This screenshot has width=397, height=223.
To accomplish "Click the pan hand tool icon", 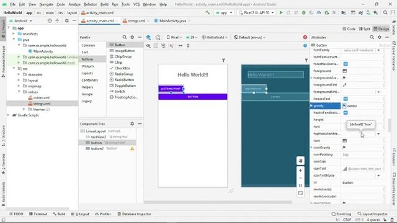I will pyautogui.click(x=300, y=160).
